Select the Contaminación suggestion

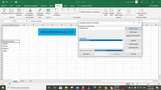pos(101,40)
